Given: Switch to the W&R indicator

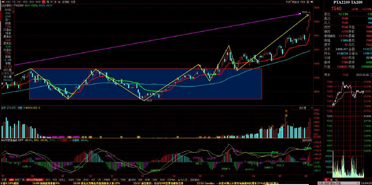Looking at the screenshot, I should (71, 180).
